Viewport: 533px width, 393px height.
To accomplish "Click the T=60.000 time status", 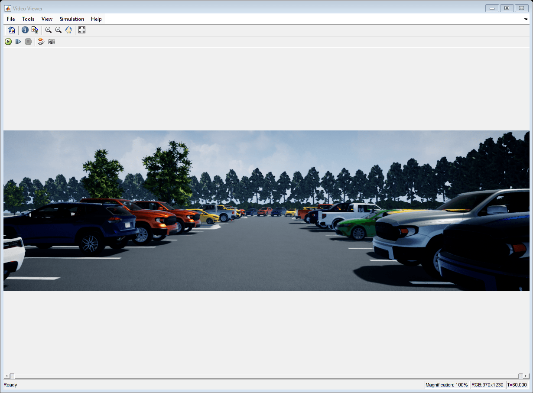I will (x=517, y=385).
